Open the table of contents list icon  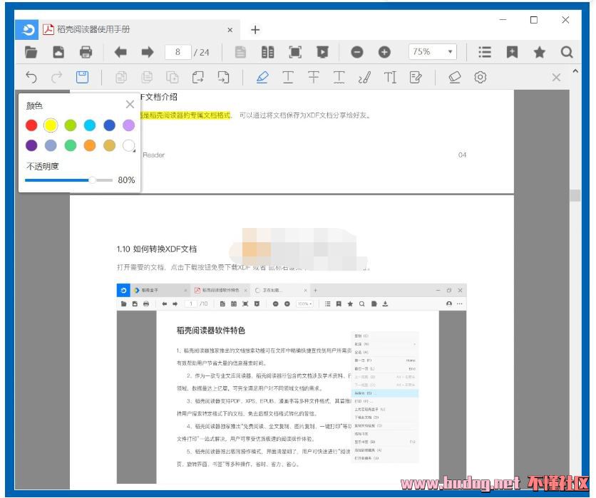[485, 52]
